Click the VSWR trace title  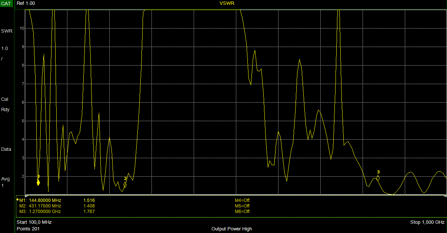(x=227, y=3)
